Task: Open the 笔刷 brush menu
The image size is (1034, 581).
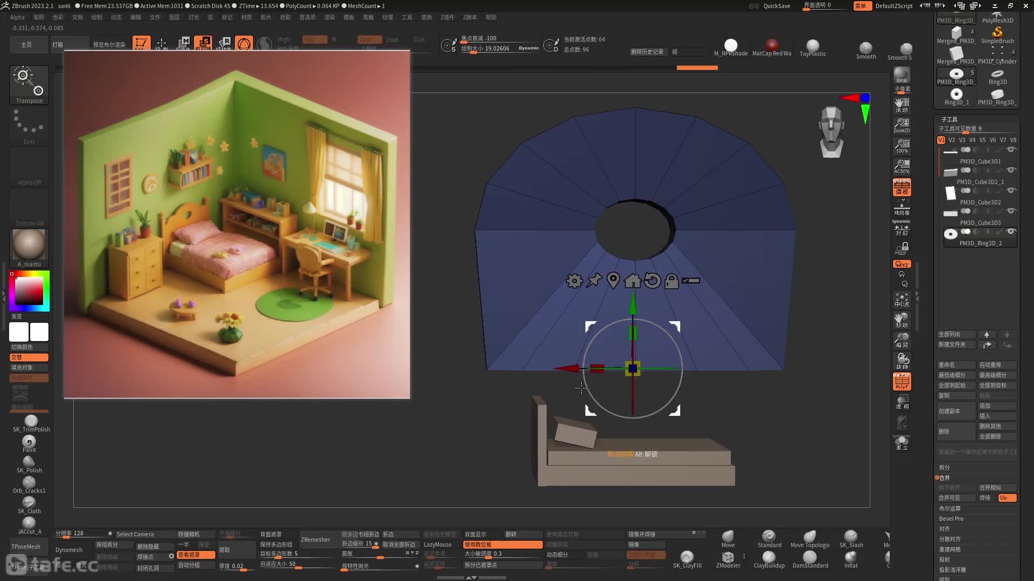Action: (x=39, y=17)
